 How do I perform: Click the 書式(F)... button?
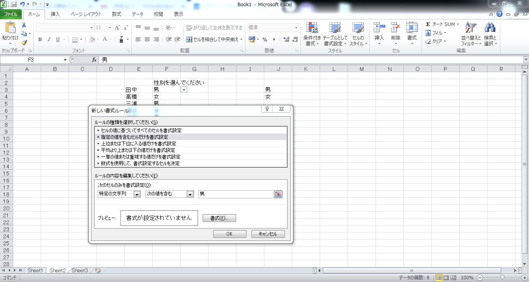tap(219, 218)
